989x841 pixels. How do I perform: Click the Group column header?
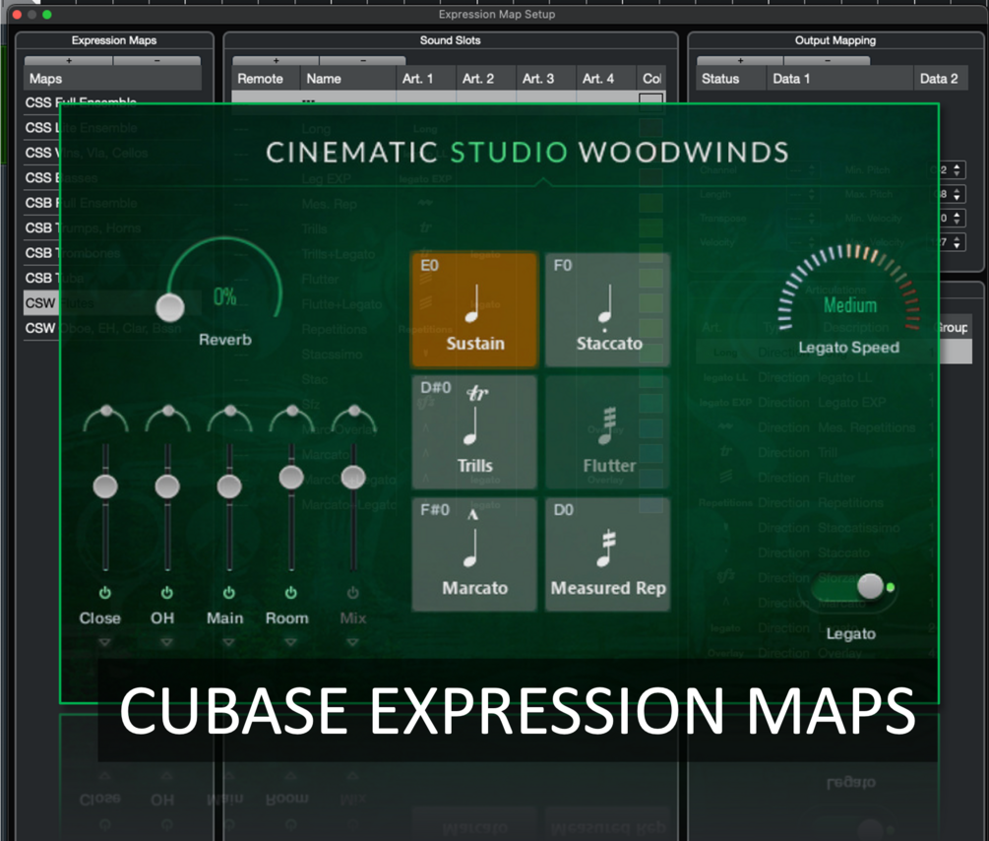click(x=953, y=328)
